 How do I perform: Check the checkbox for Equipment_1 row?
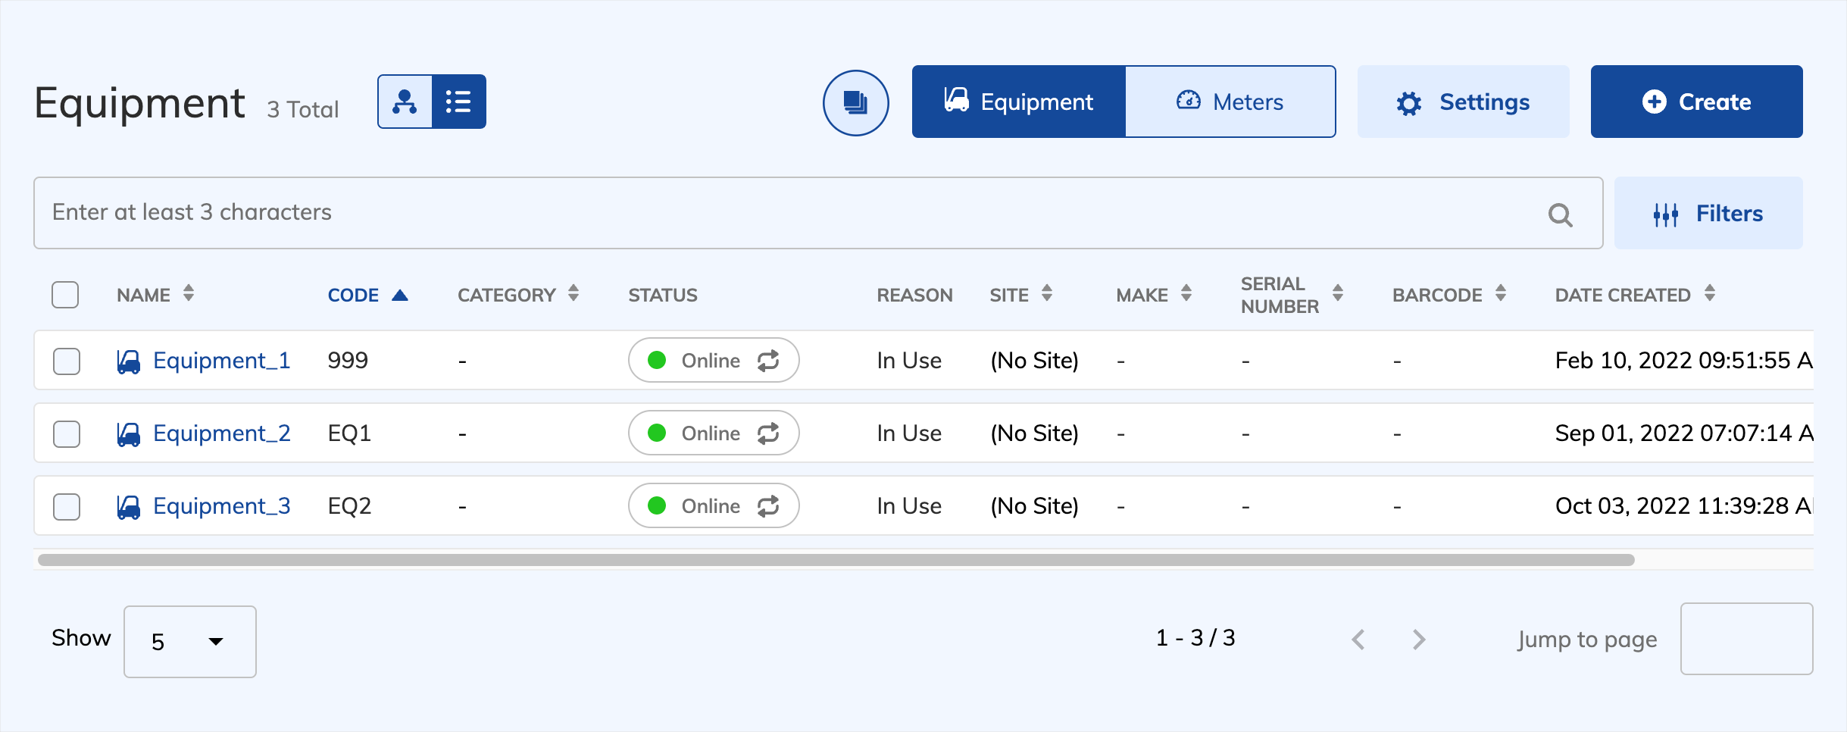(x=67, y=361)
